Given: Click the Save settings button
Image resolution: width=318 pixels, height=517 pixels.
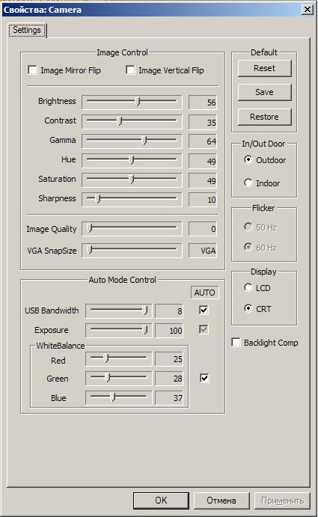Looking at the screenshot, I should tap(265, 92).
